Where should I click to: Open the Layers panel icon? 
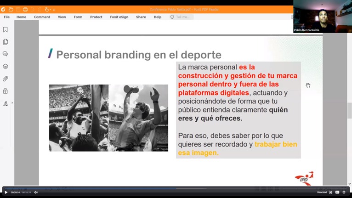(6, 66)
